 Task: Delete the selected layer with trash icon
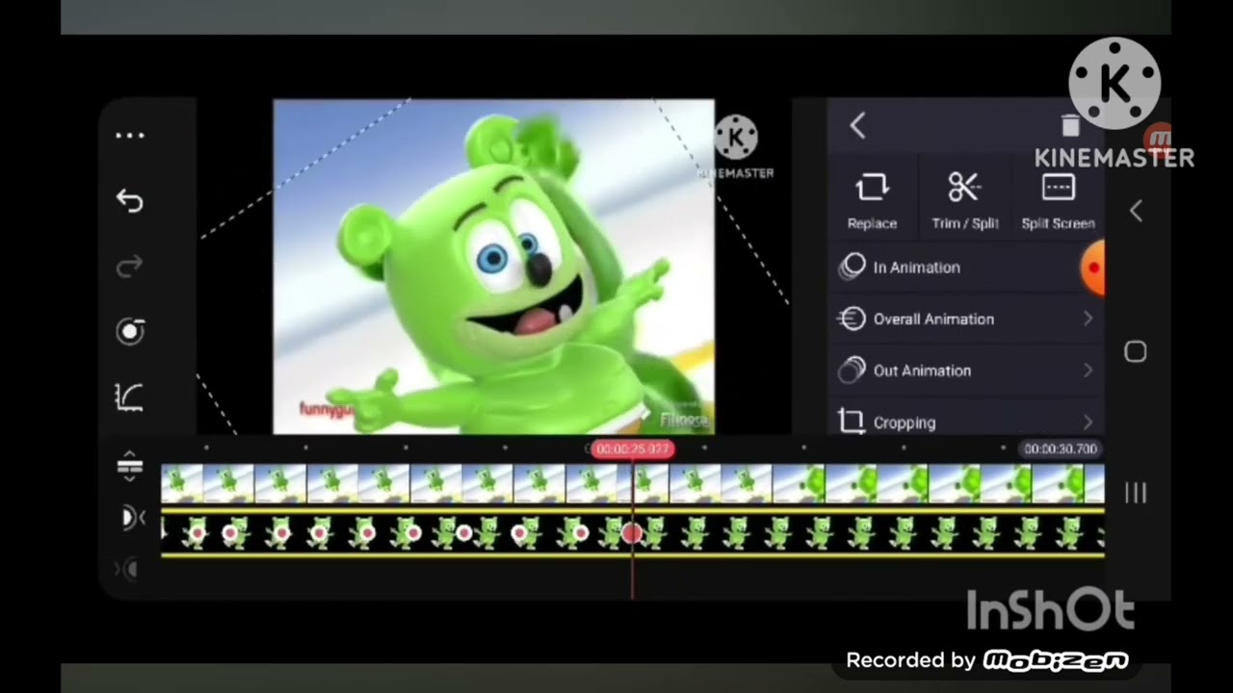pos(1070,125)
